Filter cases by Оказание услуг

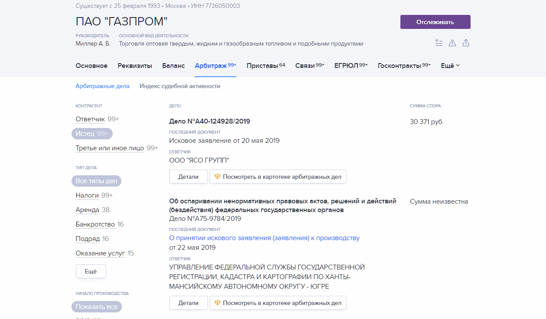pos(100,253)
